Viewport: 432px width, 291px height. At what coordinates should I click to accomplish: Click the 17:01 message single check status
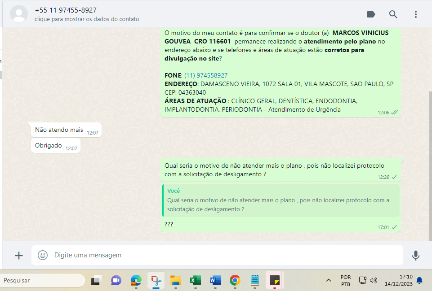pyautogui.click(x=394, y=227)
